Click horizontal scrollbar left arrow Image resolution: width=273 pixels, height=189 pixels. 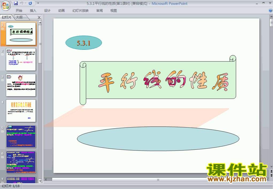pyautogui.click(x=46, y=180)
